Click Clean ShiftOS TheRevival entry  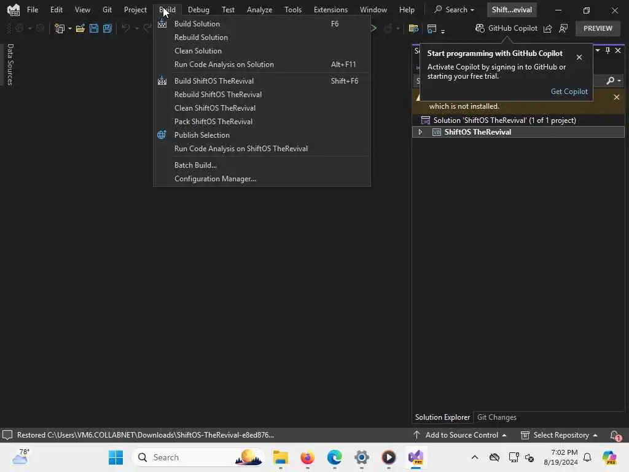(x=262, y=108)
